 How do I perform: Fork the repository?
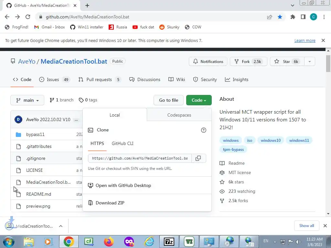click(x=249, y=62)
